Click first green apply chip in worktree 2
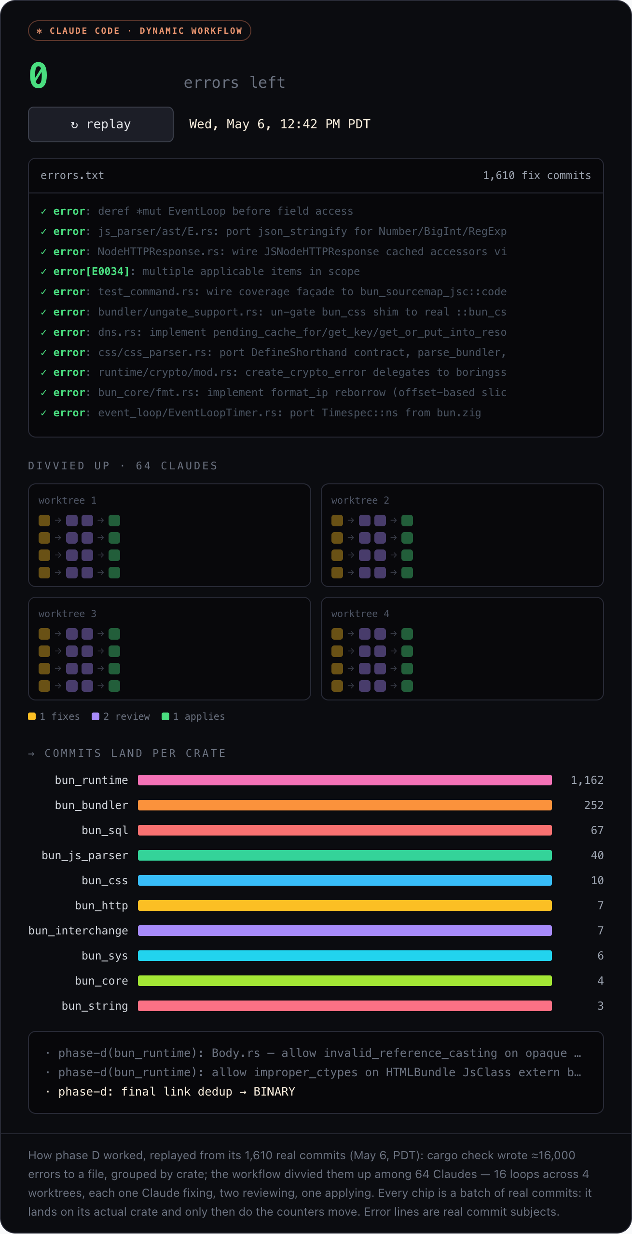The image size is (632, 1234). [x=407, y=521]
